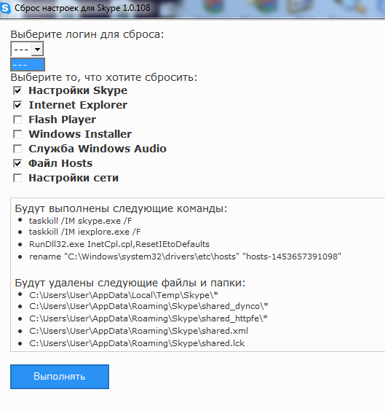Click the Flash Player label
The image size is (385, 411).
pos(63,120)
